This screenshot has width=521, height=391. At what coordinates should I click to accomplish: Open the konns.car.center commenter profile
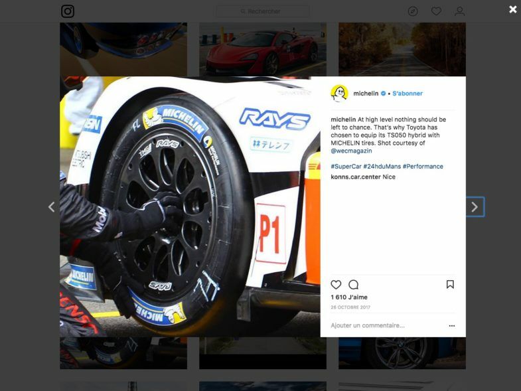(x=356, y=177)
